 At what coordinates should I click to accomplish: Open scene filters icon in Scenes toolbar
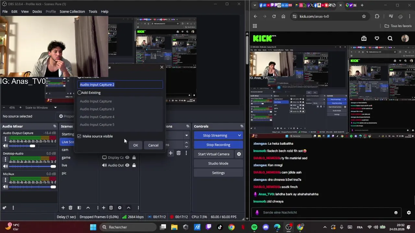pos(79,208)
